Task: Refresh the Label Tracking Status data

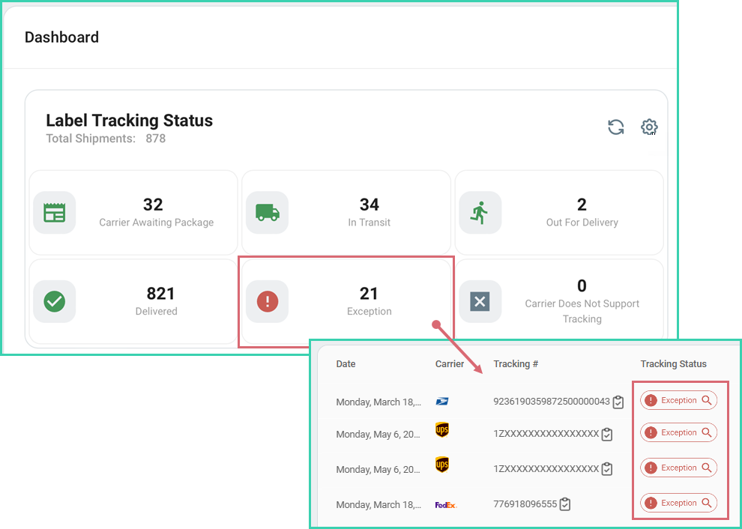Action: (615, 127)
